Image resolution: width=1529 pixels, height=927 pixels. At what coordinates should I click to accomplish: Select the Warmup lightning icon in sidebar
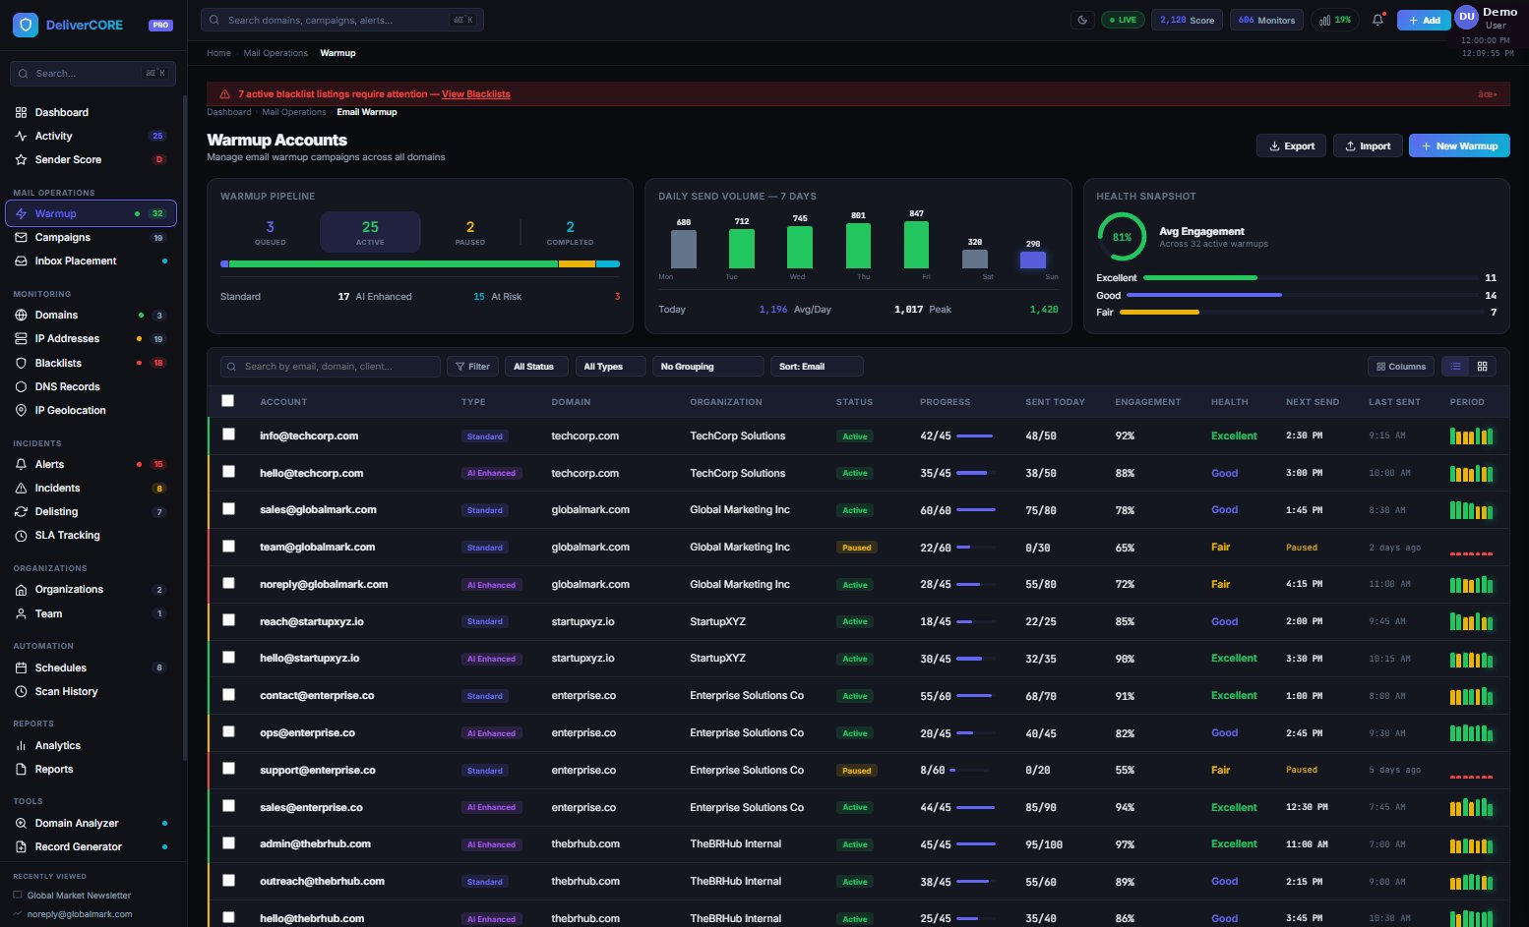[x=24, y=213]
